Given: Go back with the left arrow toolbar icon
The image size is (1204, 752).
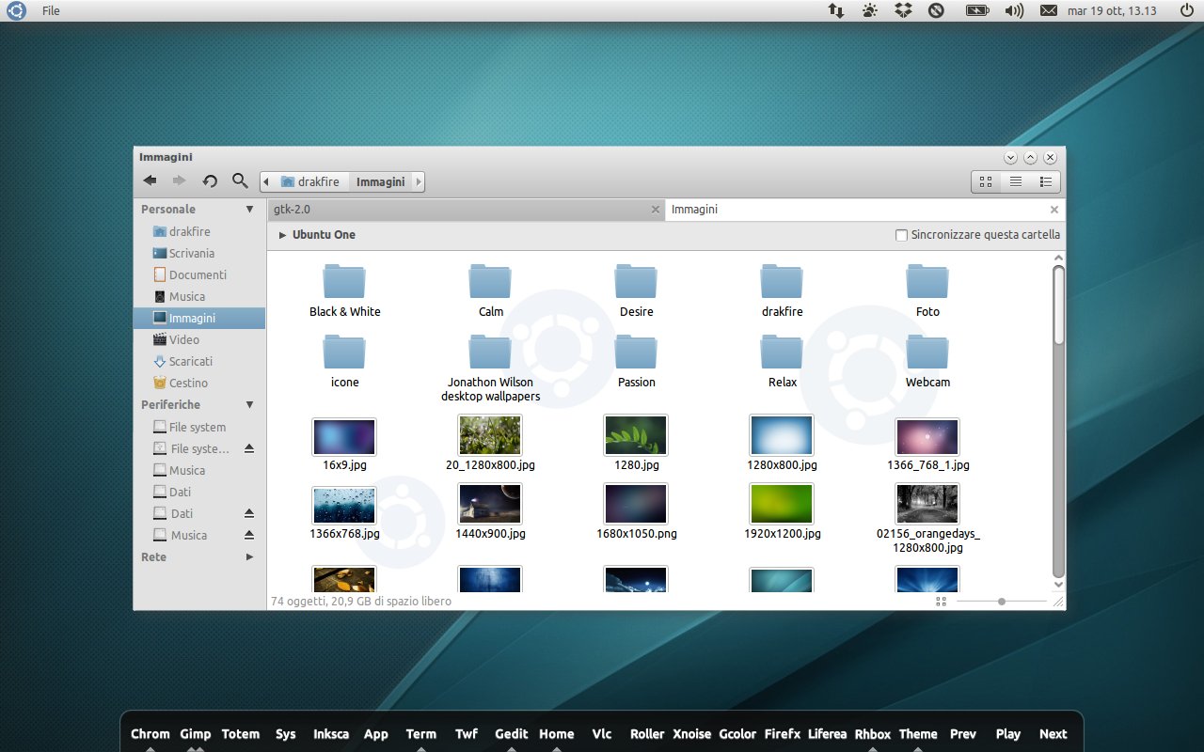Looking at the screenshot, I should [150, 180].
